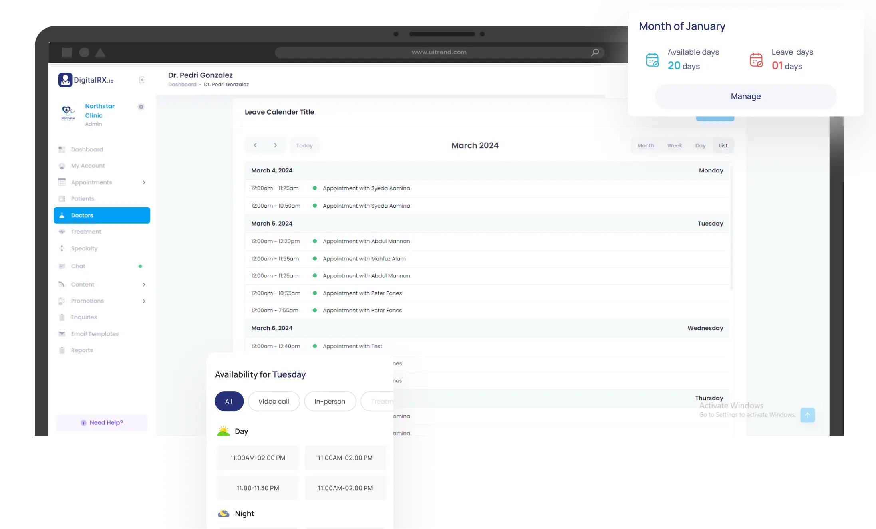The image size is (876, 529).
Task: Select the In-person filter pill
Action: click(330, 401)
